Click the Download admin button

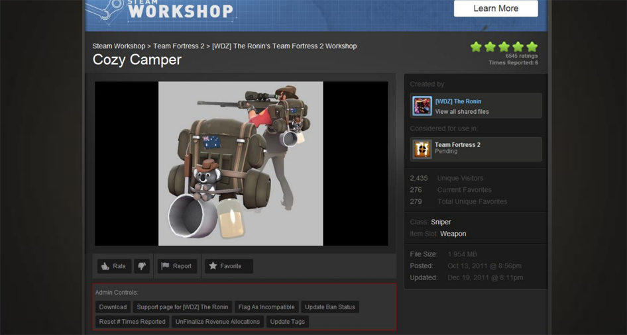113,307
